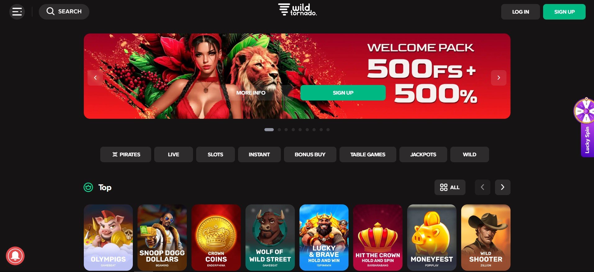
Task: Go to previous banner slide arrow
Action: point(95,78)
